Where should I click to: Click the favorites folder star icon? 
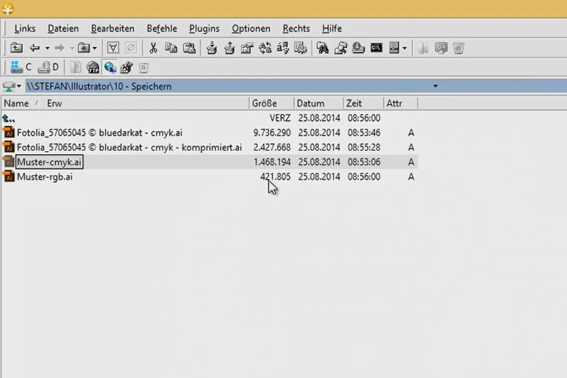[x=84, y=48]
